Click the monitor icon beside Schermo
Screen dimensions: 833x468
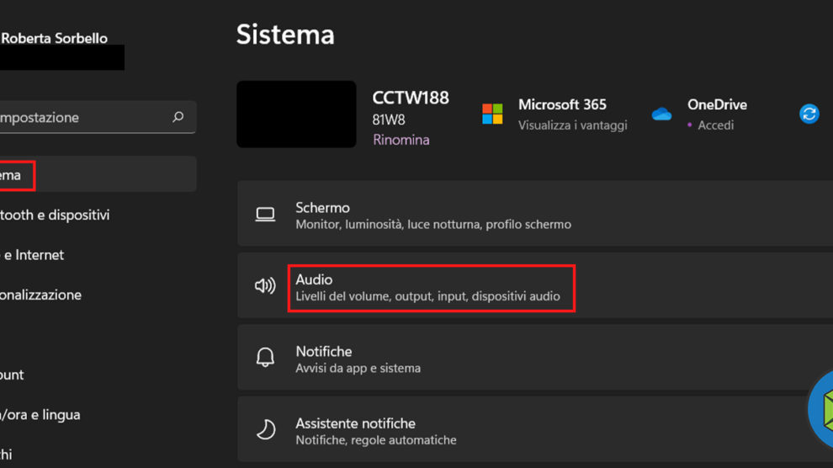[x=265, y=215]
